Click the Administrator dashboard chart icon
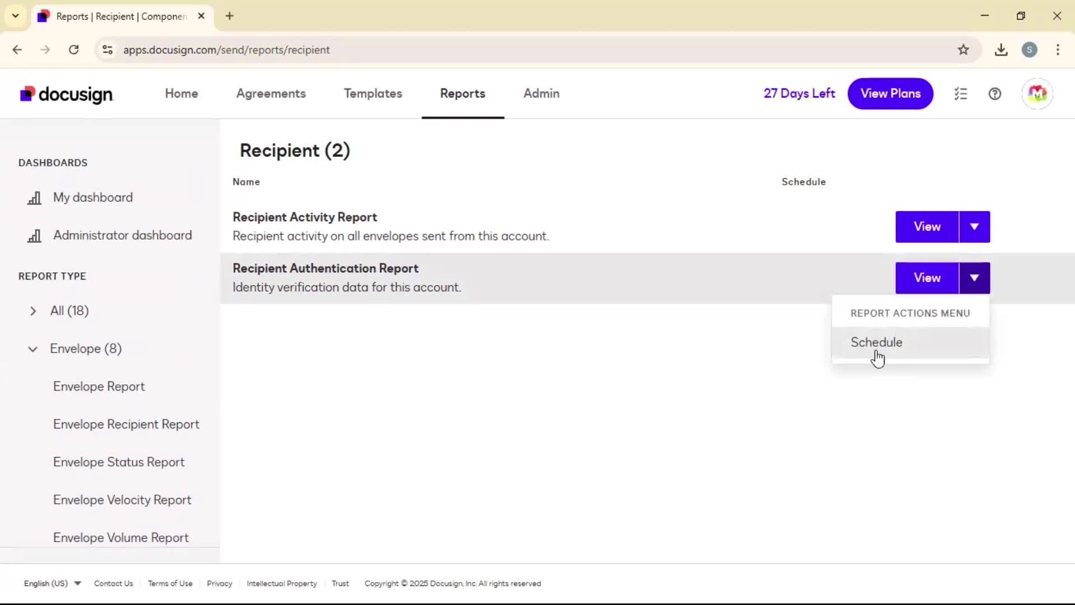 (35, 236)
